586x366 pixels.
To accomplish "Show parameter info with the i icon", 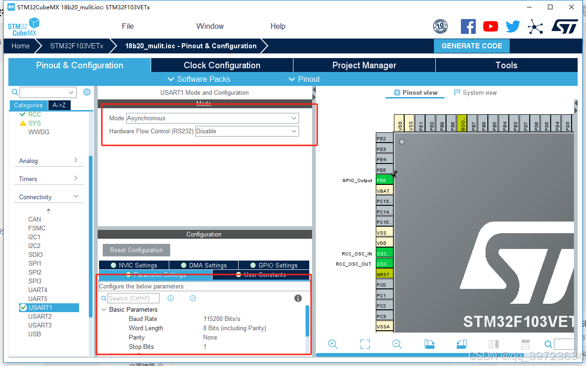I will pyautogui.click(x=298, y=298).
